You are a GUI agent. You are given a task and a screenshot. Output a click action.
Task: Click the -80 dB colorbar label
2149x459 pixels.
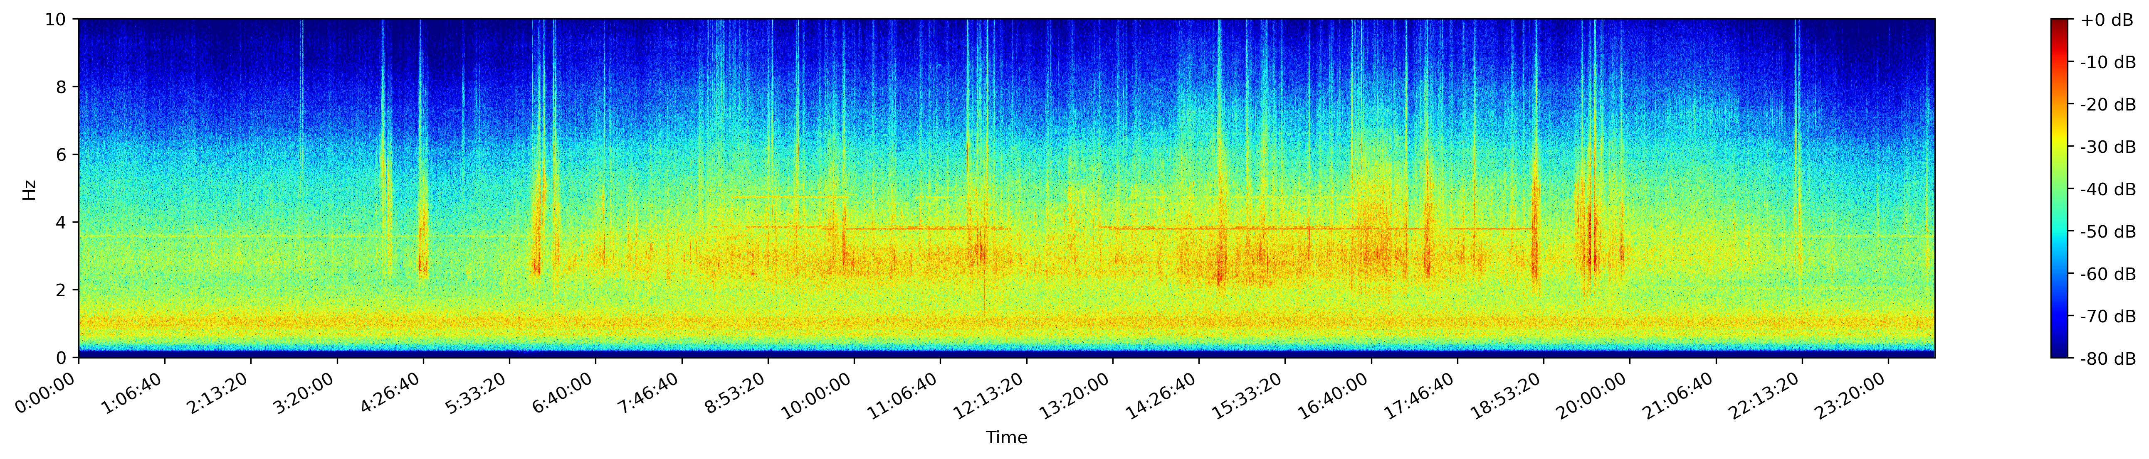(x=2108, y=359)
